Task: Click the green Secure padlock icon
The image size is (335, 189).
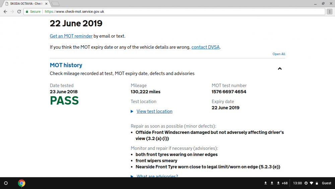Action: point(27,11)
